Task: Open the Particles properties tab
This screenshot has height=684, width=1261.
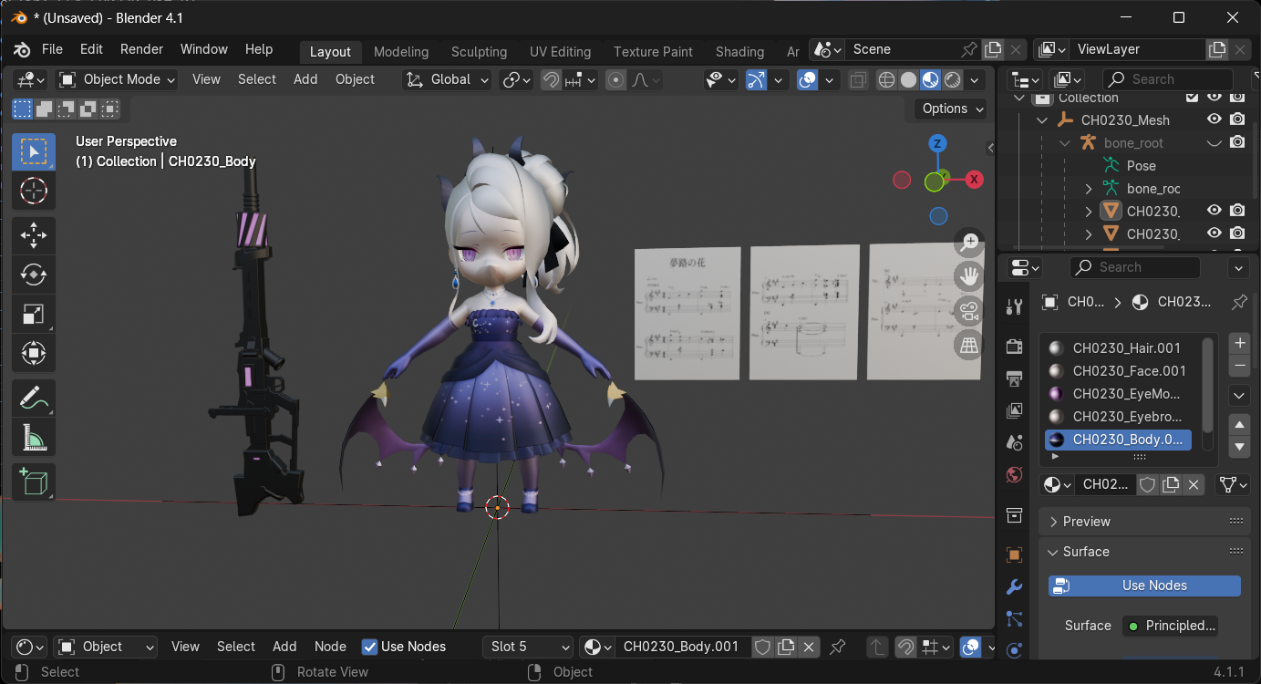Action: 1014,619
